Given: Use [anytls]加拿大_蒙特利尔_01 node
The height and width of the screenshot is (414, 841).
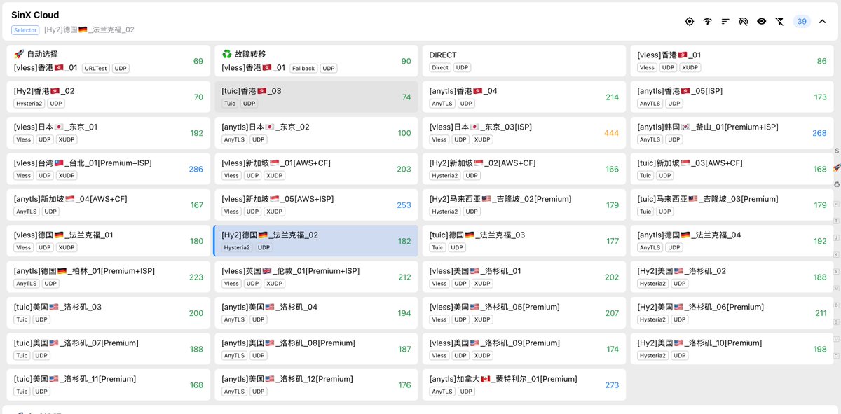Looking at the screenshot, I should coord(524,385).
